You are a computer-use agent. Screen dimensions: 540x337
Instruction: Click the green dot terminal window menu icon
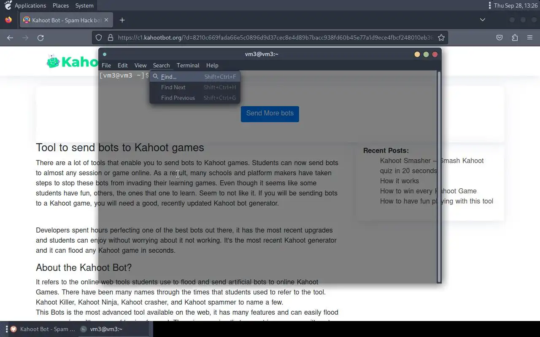pos(105,54)
